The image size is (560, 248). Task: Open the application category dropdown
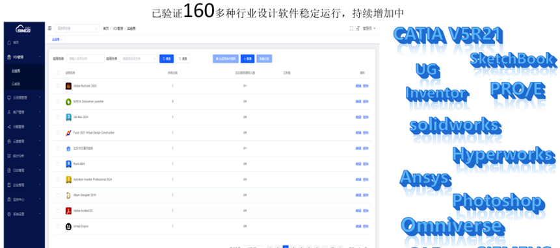pyautogui.click(x=139, y=59)
